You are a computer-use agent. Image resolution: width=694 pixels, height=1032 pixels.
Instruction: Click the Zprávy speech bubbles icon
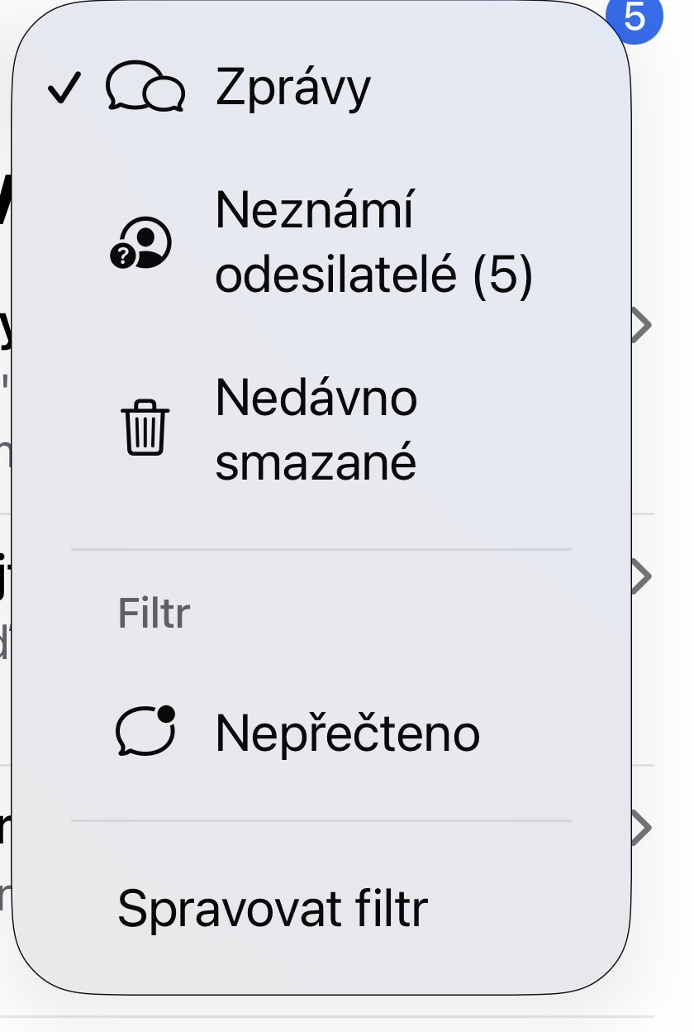[x=145, y=88]
